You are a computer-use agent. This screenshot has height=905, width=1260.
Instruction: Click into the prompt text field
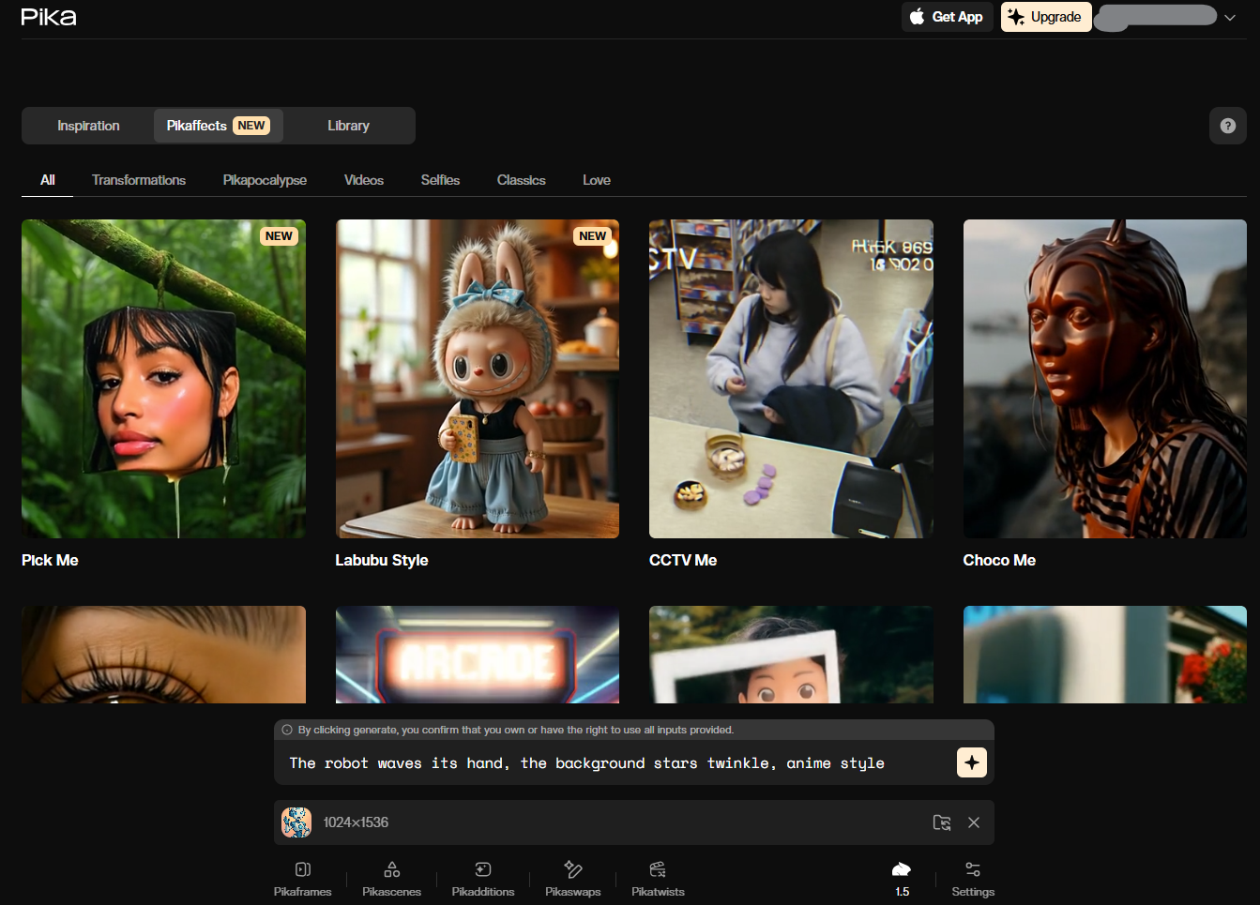(610, 763)
